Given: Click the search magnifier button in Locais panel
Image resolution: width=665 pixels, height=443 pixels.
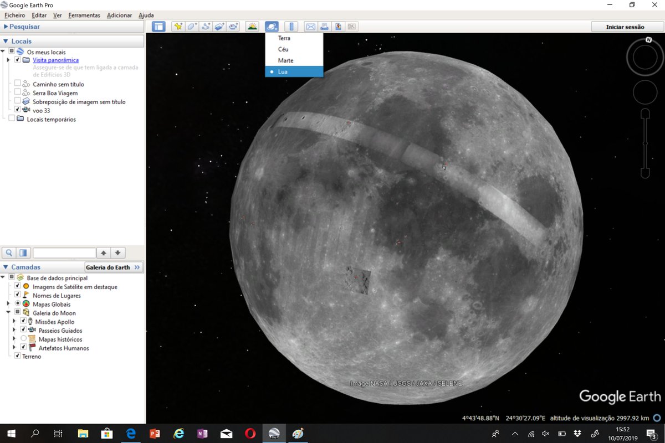Looking at the screenshot, I should point(9,253).
